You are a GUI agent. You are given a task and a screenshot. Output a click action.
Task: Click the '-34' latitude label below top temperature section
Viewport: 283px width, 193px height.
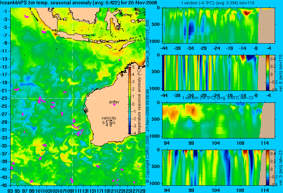190,48
